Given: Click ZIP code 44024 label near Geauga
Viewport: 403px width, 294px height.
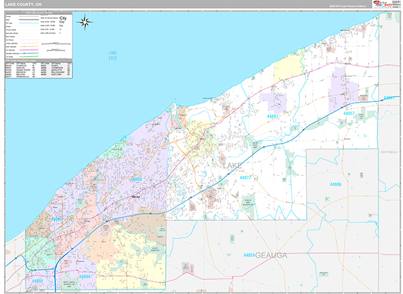Looking at the screenshot, I should pos(249,255).
